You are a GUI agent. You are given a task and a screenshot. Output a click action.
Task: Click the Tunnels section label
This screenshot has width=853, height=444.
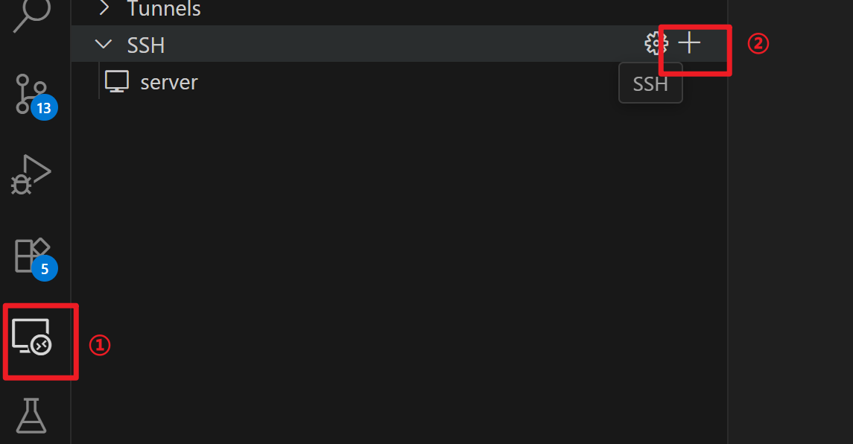tap(164, 9)
